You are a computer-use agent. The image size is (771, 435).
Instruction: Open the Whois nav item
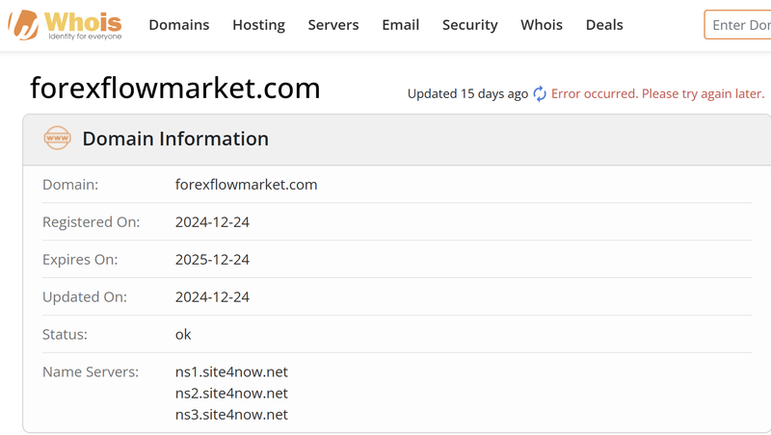(542, 25)
